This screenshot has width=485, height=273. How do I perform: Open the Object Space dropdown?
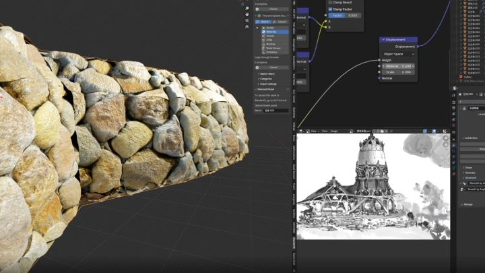398,53
